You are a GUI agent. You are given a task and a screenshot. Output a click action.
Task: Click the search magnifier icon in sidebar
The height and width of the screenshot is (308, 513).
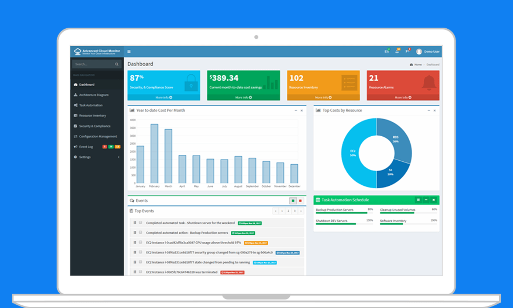pos(117,64)
